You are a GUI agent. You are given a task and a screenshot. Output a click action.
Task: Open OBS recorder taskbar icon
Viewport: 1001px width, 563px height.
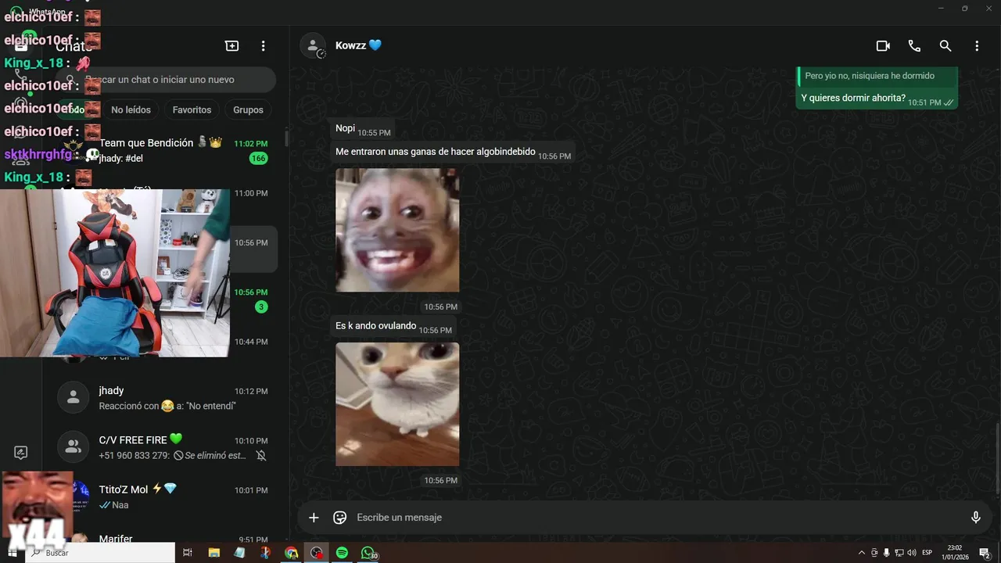tap(316, 553)
